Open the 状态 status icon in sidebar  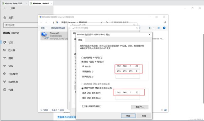[x=5, y=42]
